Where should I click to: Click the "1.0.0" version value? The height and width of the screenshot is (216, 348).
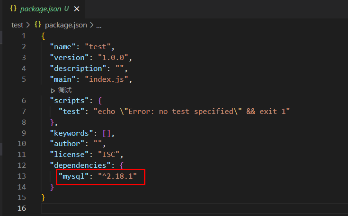[x=113, y=58]
